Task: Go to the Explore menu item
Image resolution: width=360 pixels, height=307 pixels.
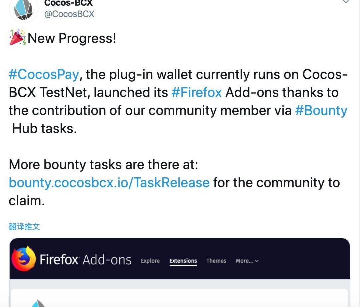Action: click(150, 261)
